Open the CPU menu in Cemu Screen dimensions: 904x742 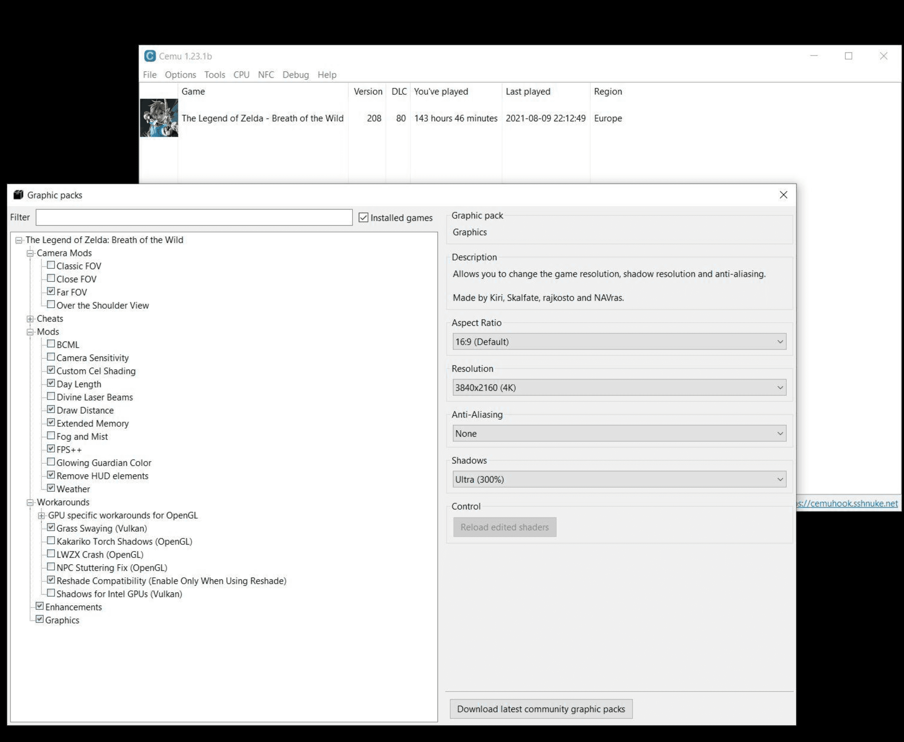242,75
